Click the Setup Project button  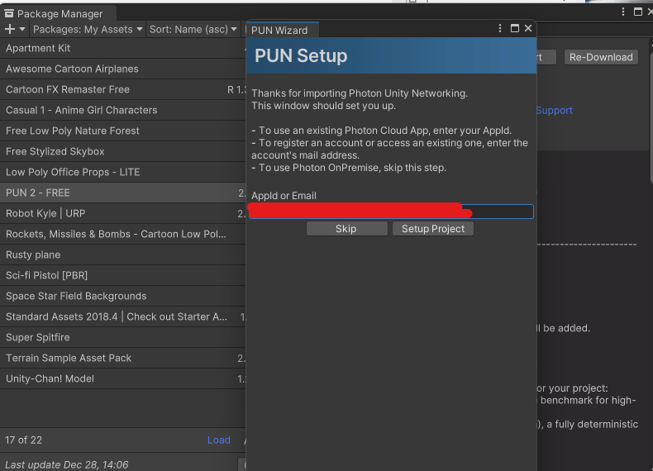[432, 229]
